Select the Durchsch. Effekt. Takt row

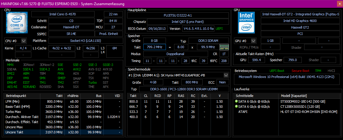click(63, 122)
